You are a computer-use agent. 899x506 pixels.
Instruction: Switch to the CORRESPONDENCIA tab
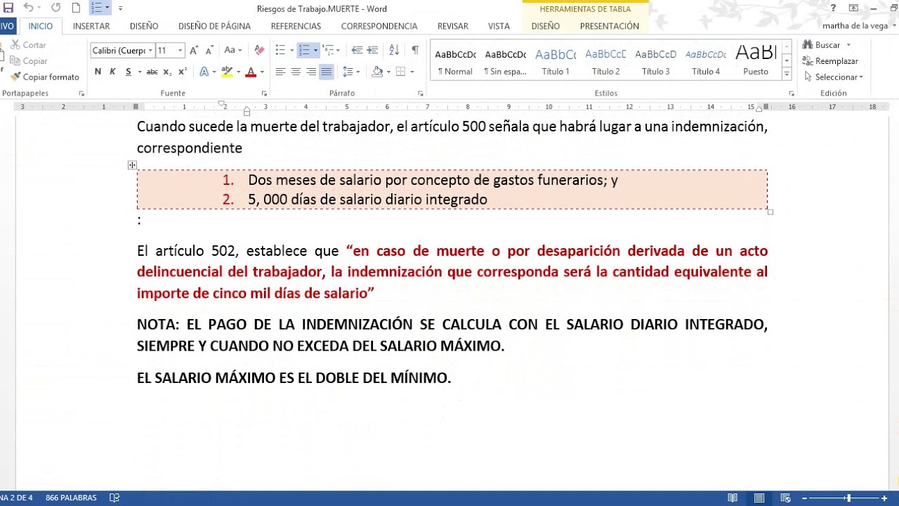pos(379,26)
